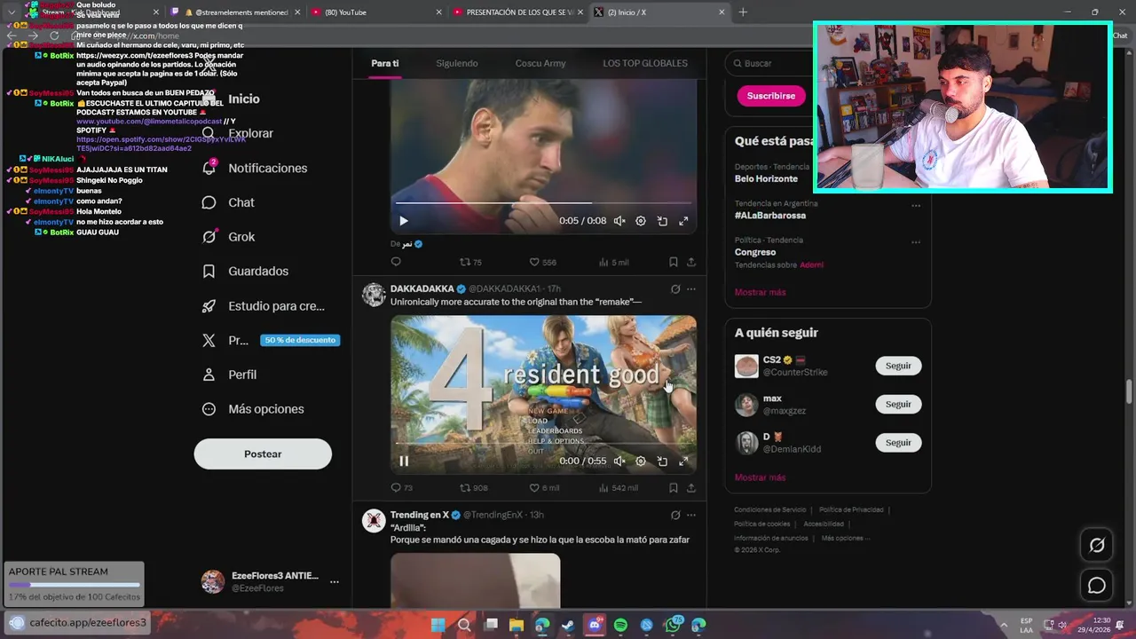Image resolution: width=1136 pixels, height=639 pixels.
Task: Open the floating messages chat button
Action: 1097,586
